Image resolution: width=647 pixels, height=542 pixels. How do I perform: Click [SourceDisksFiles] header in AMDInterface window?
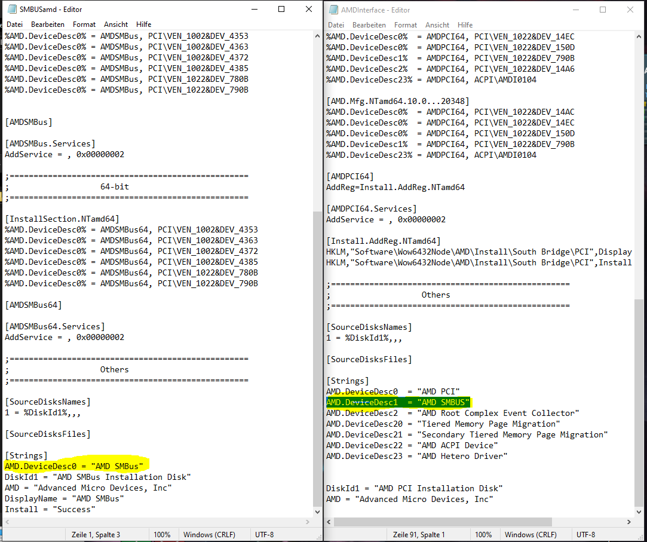click(x=369, y=359)
